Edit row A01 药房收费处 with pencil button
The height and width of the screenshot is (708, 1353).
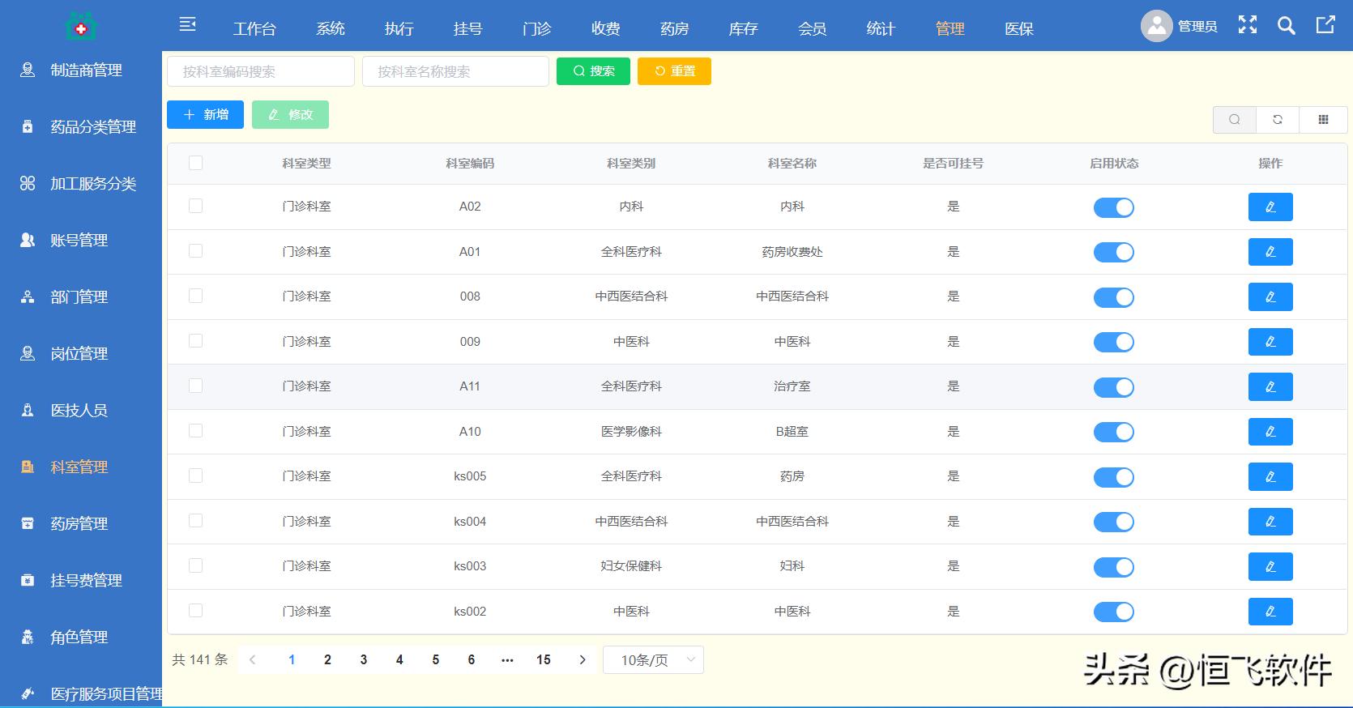[1270, 252]
